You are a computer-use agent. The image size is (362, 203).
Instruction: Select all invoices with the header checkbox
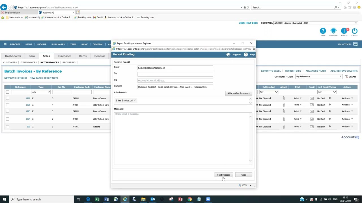7,92
